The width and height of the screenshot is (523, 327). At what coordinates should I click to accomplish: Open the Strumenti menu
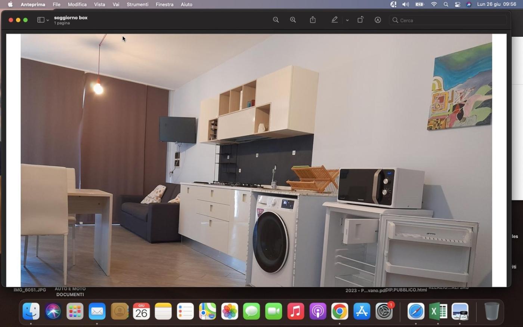coord(137,4)
